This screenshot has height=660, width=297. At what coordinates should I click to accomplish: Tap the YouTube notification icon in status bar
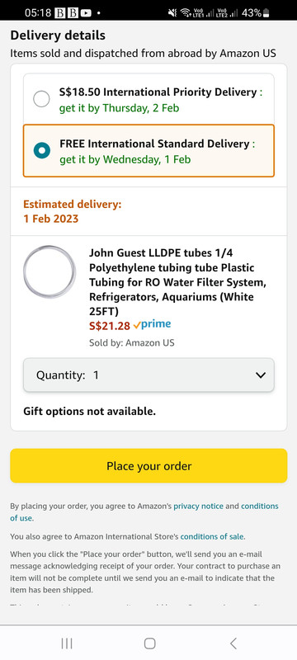click(x=86, y=13)
